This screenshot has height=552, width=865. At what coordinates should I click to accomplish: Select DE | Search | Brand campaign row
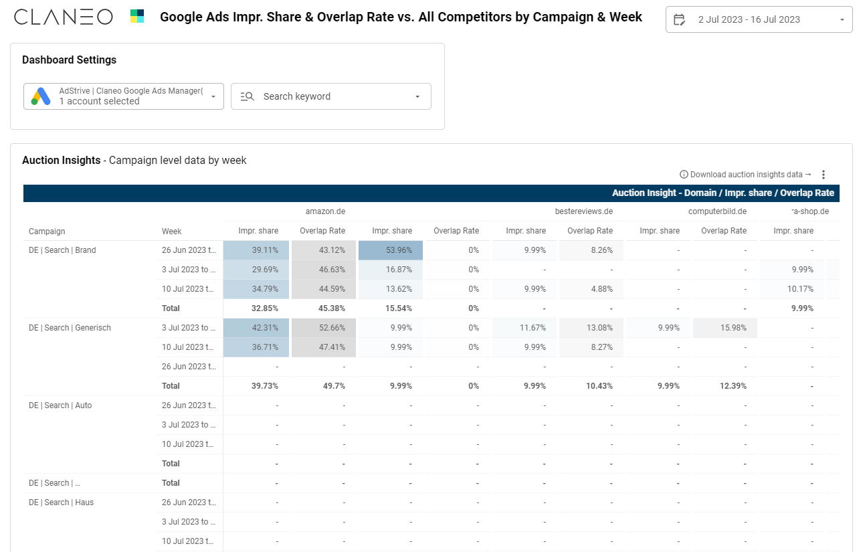click(62, 250)
